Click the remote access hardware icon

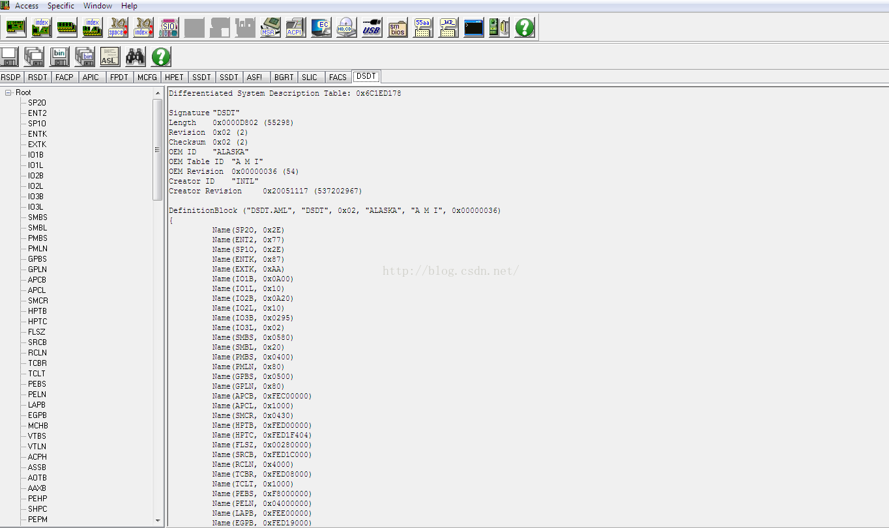499,27
